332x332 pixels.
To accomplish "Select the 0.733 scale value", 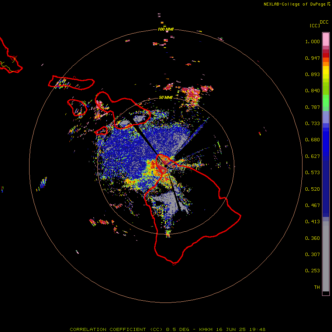I will 312,124.
